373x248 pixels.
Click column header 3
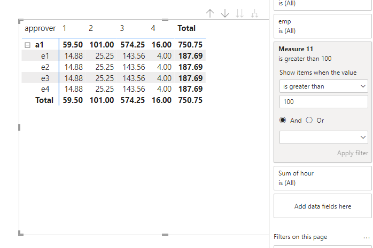122,28
